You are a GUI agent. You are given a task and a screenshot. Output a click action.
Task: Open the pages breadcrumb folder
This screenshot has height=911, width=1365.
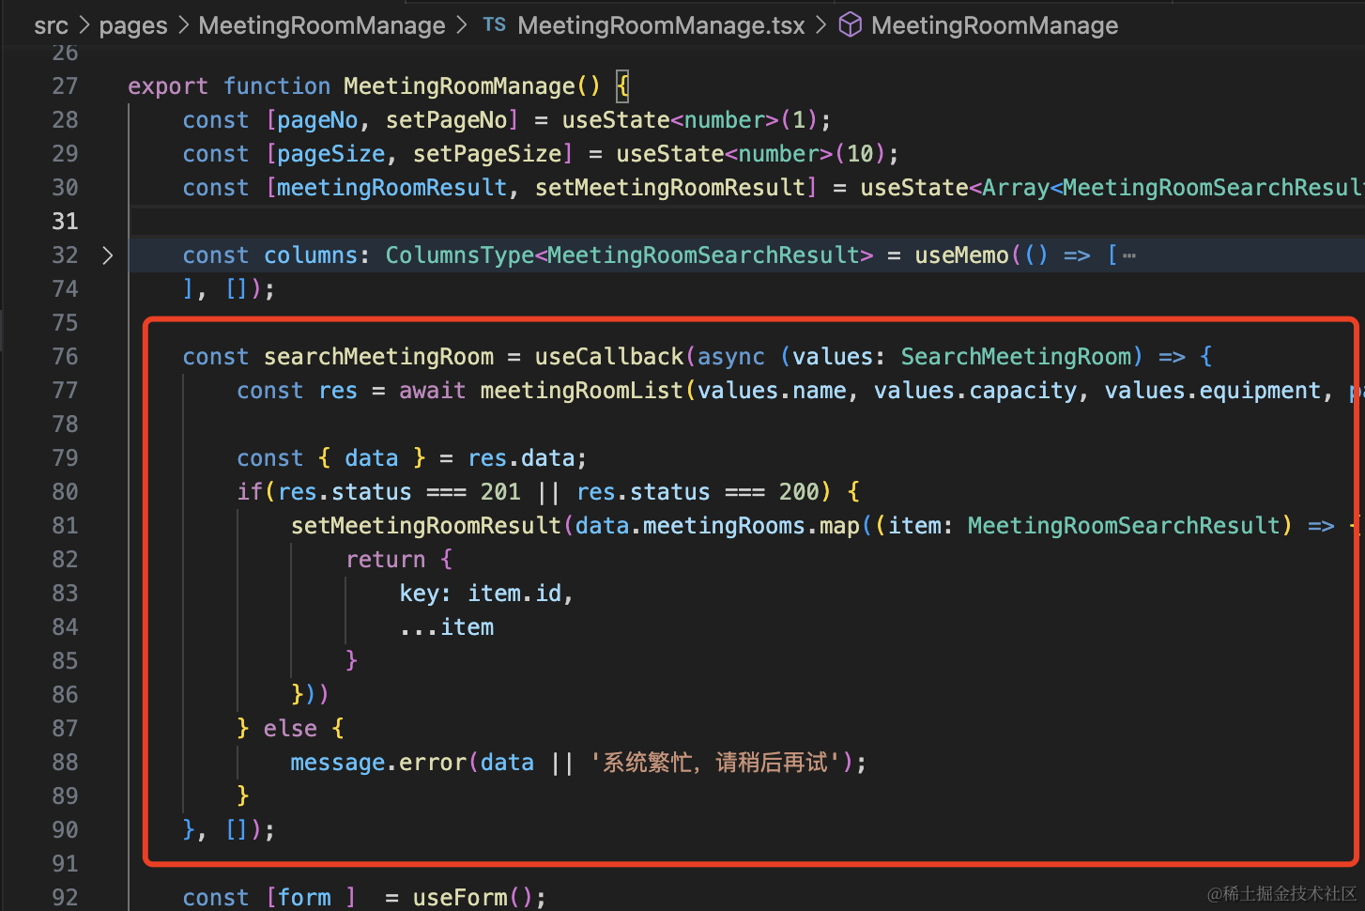tap(132, 25)
